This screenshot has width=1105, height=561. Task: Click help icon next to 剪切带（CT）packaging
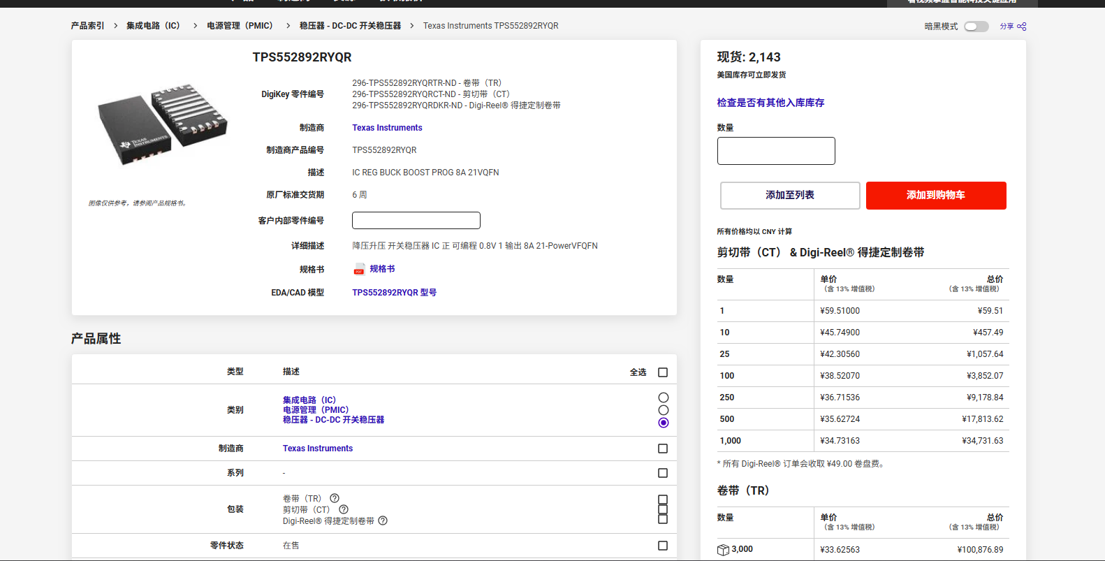344,509
